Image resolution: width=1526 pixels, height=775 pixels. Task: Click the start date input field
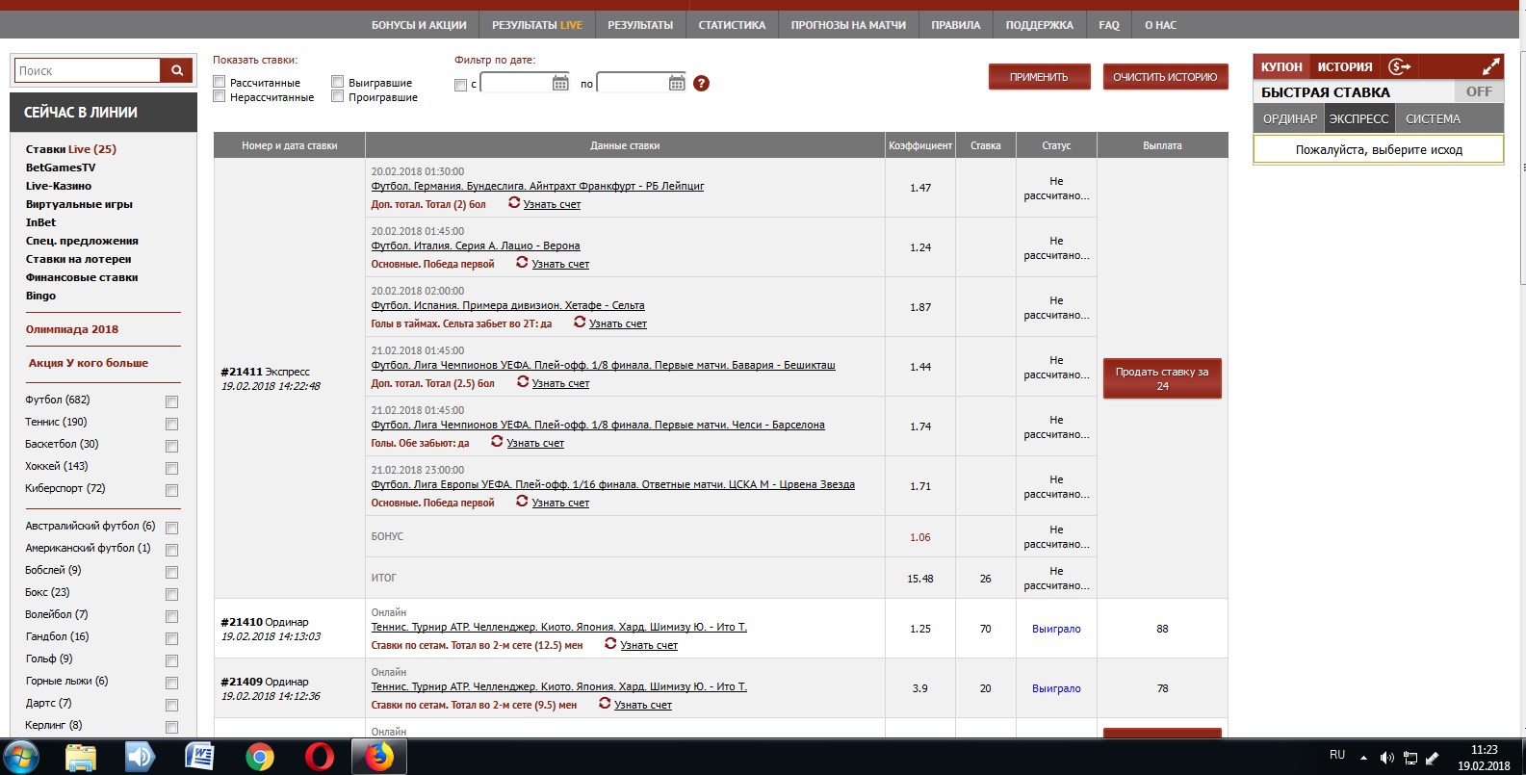point(516,84)
